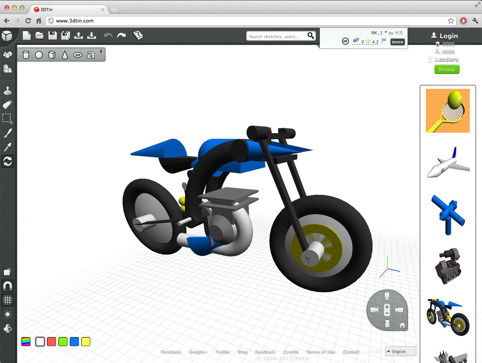Open the English locale dropdown
This screenshot has width=482, height=363.
400,351
